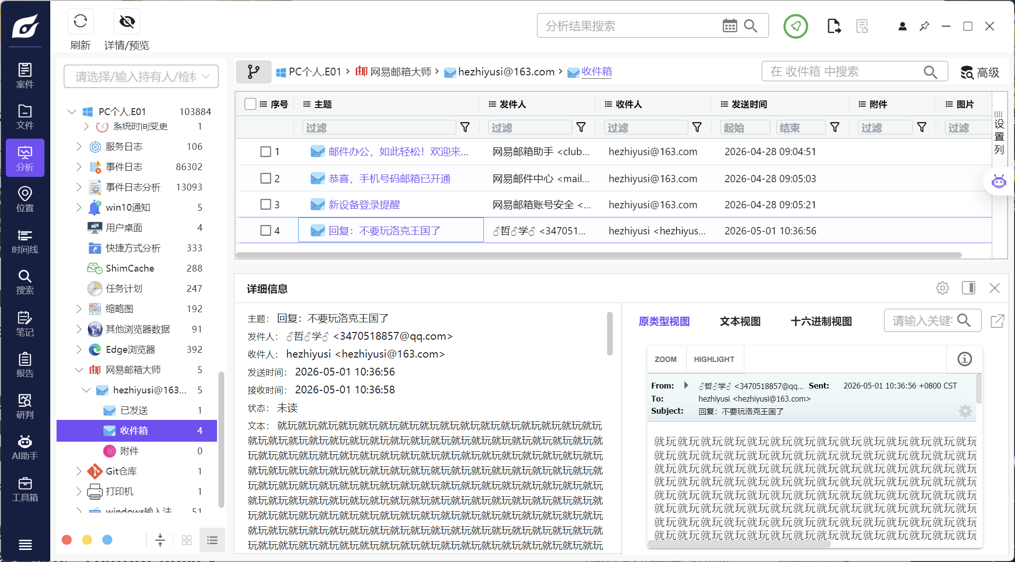Open the 报告 sidebar section
The image size is (1015, 562).
[x=25, y=365]
